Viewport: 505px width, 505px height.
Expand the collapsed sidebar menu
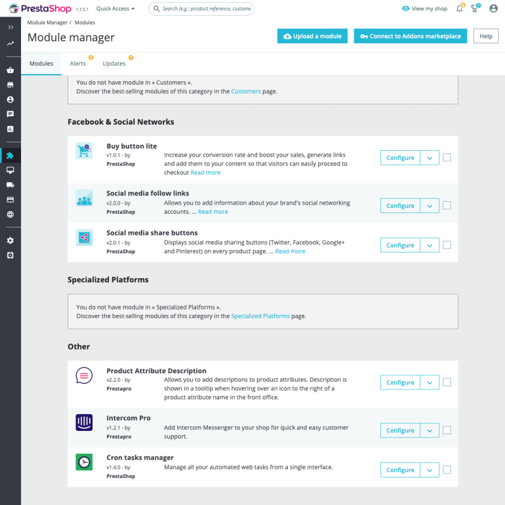click(x=10, y=27)
